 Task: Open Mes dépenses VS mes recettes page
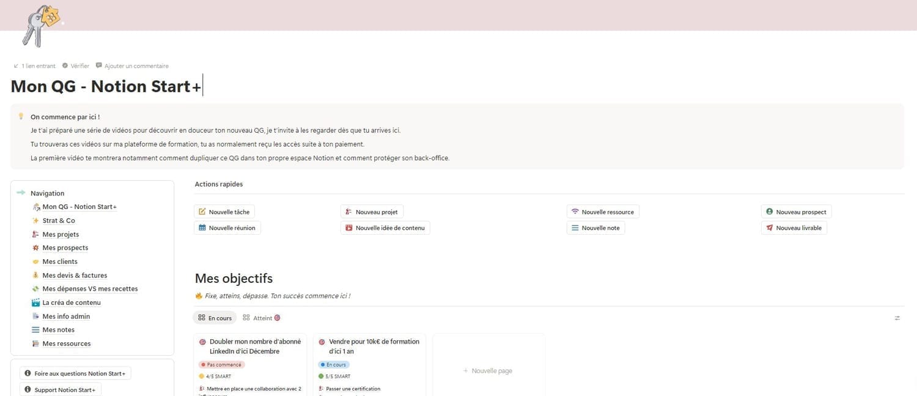point(90,288)
